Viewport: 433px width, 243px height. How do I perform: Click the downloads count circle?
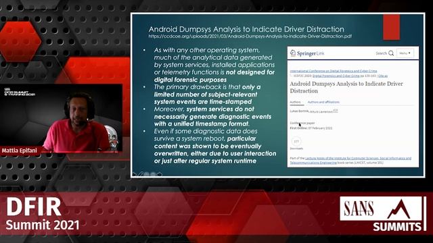(x=296, y=141)
